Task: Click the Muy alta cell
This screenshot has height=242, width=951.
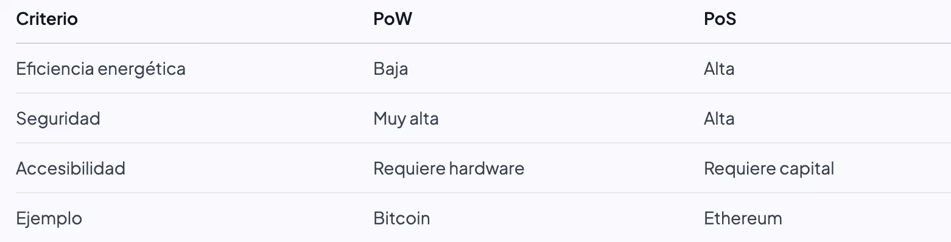Action: pos(406,119)
